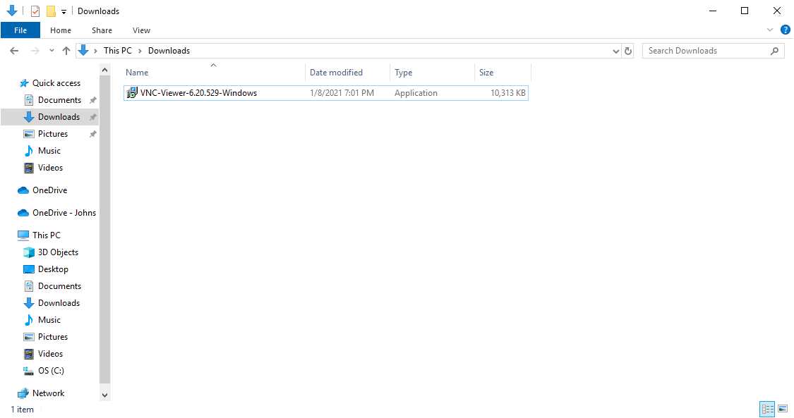Click the "1 item" status bar text
Screen dimensions: 794x418
click(23, 410)
